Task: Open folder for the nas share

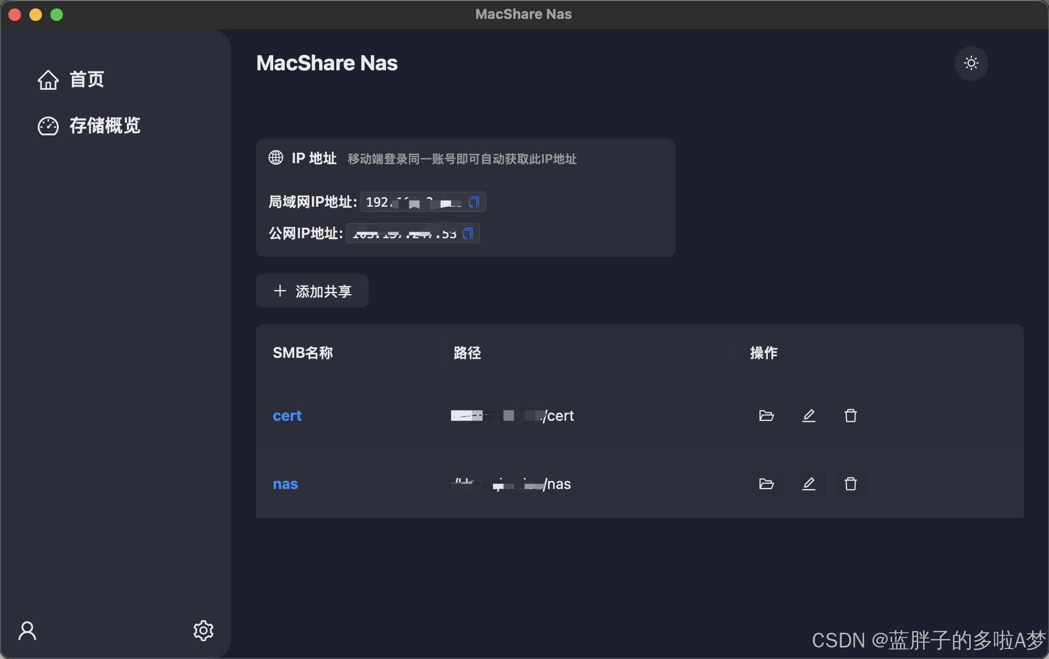Action: pos(766,484)
